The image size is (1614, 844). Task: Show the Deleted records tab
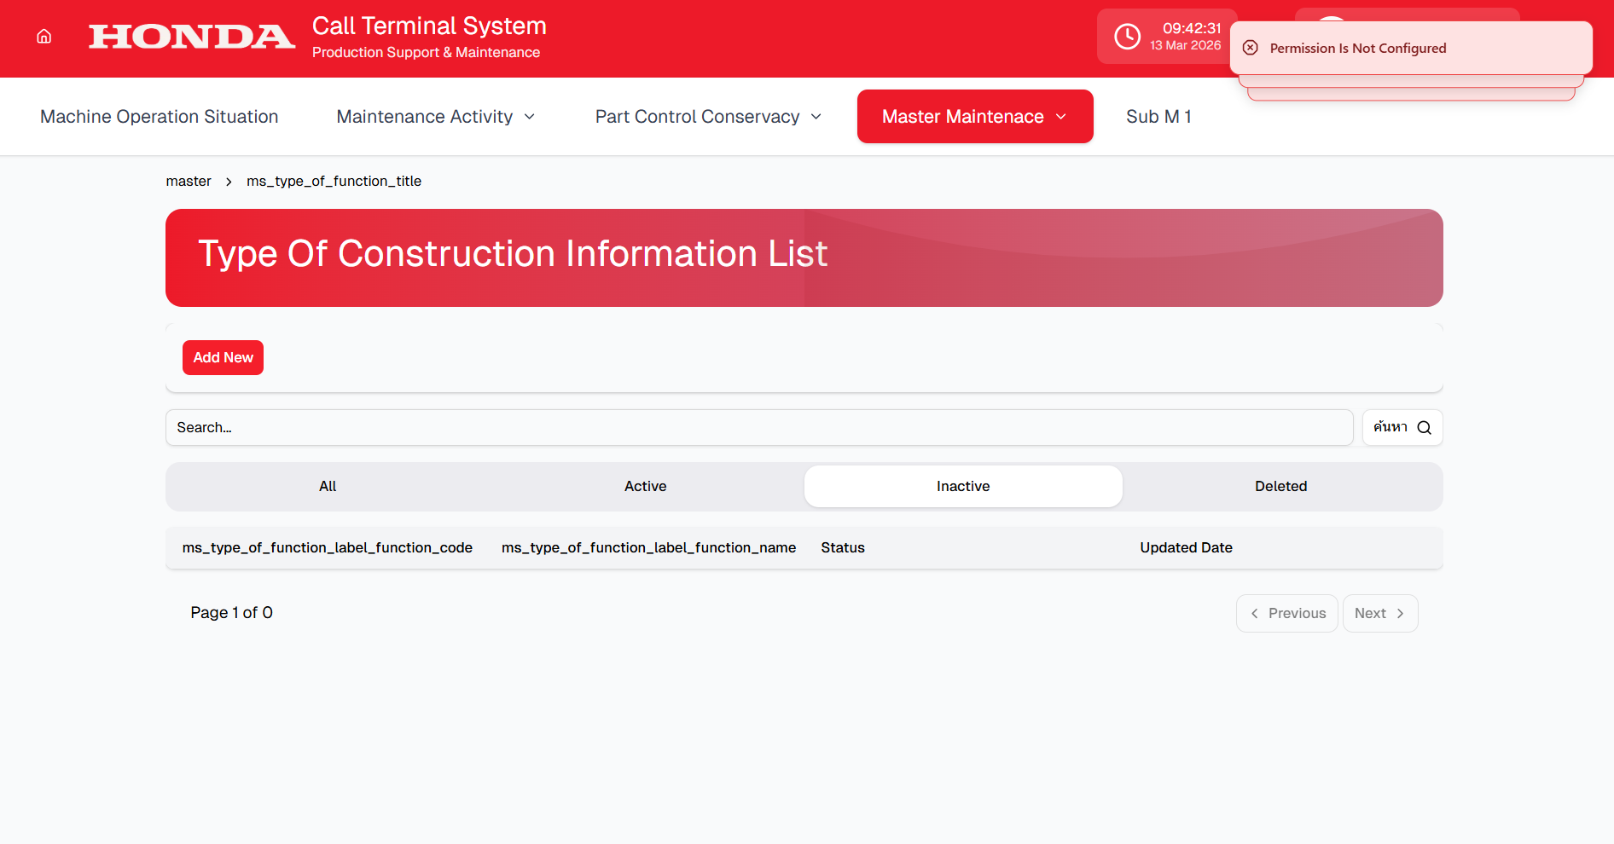point(1280,487)
